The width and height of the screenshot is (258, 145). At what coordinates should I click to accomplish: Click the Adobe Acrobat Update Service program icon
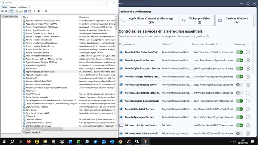coord(121,125)
